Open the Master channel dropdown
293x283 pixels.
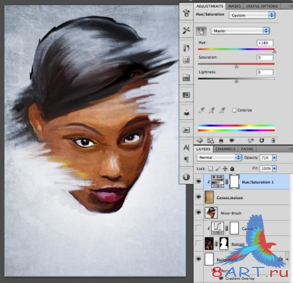(x=240, y=31)
